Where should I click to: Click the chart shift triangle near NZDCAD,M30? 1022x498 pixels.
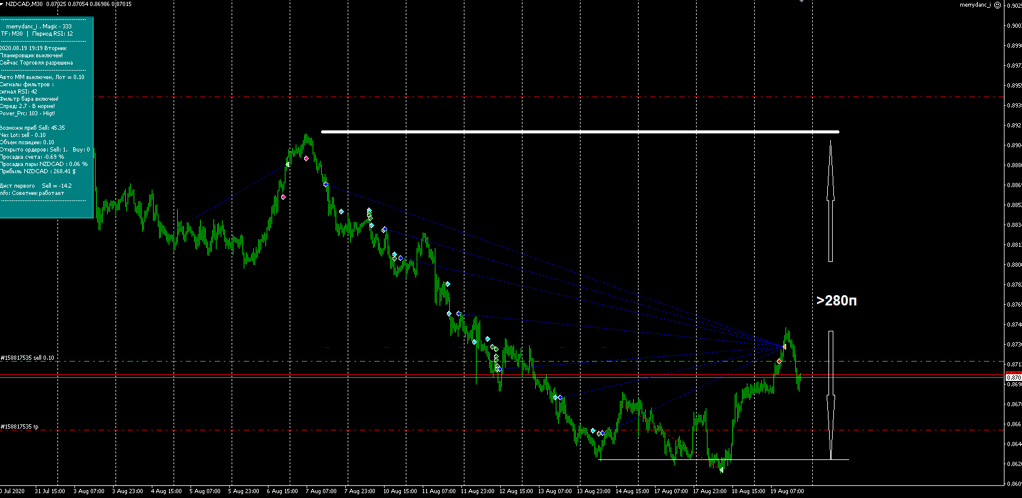point(2,4)
